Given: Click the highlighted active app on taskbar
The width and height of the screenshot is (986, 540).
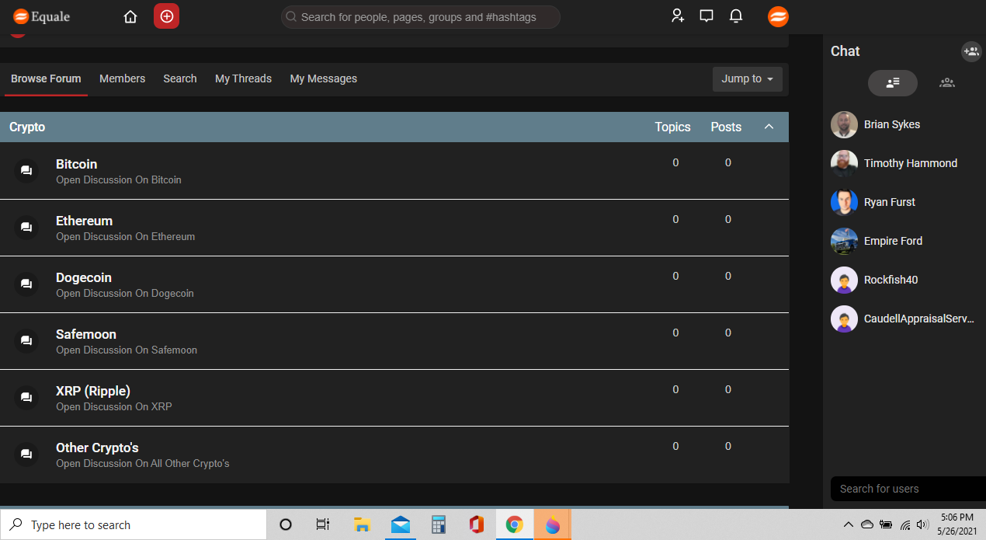Looking at the screenshot, I should (552, 524).
